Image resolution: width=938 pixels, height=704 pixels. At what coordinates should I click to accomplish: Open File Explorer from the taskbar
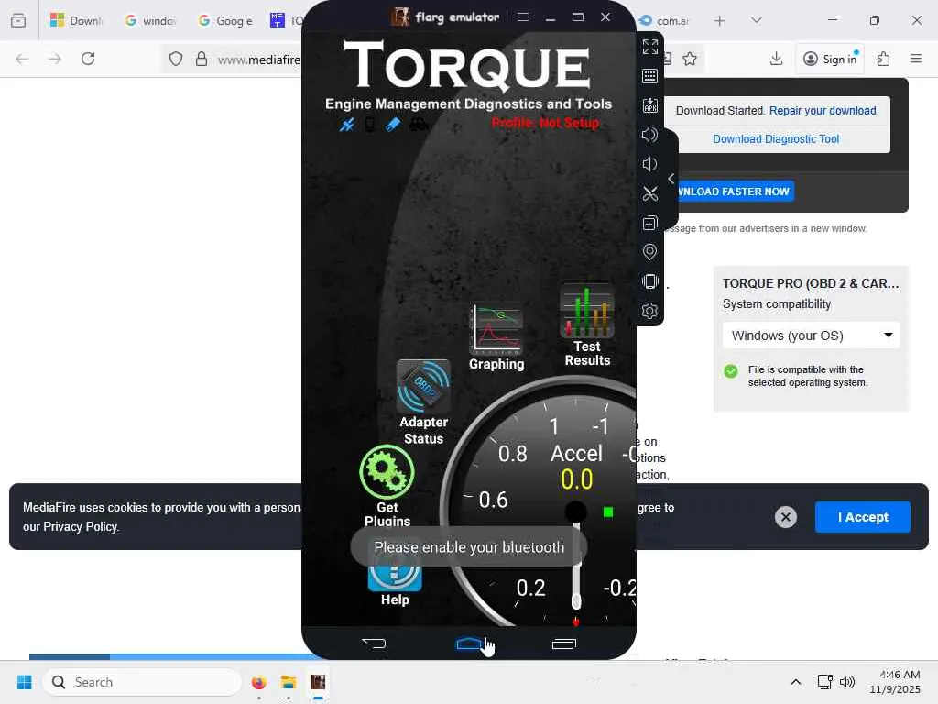(x=289, y=682)
